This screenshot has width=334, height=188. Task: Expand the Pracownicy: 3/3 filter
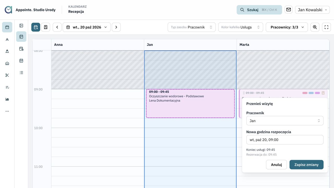click(287, 27)
